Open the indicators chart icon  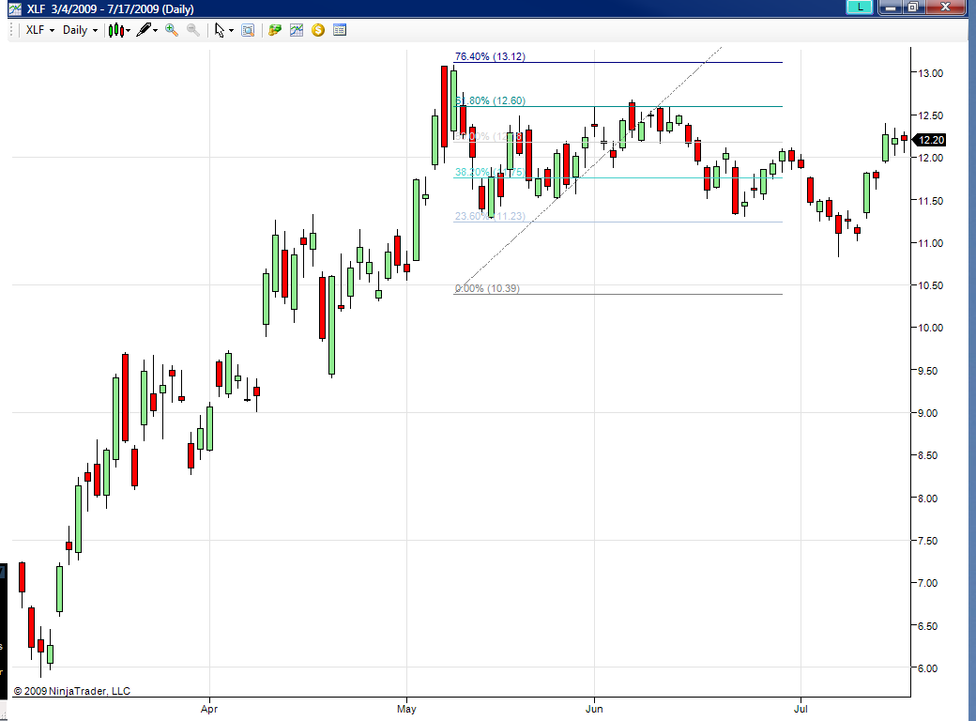tap(297, 30)
